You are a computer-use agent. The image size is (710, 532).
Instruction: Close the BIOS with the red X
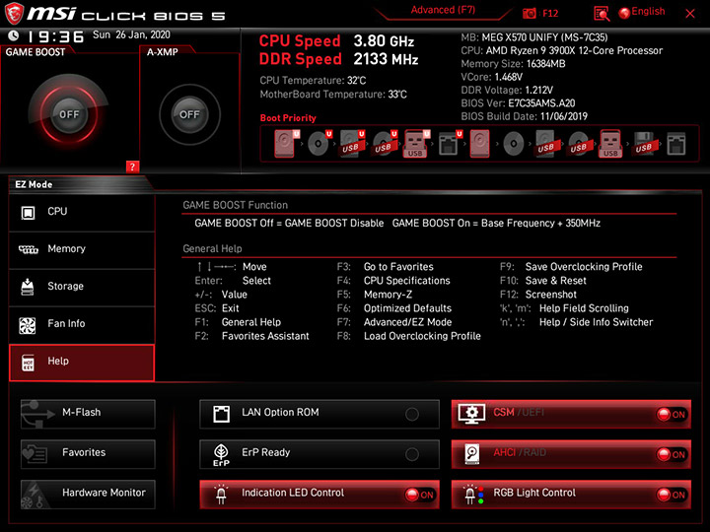[x=690, y=14]
